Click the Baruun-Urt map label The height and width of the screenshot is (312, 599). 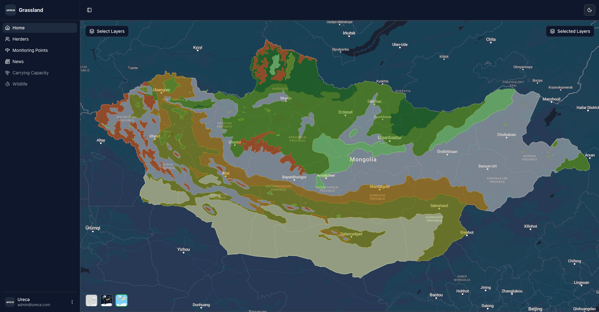click(488, 166)
